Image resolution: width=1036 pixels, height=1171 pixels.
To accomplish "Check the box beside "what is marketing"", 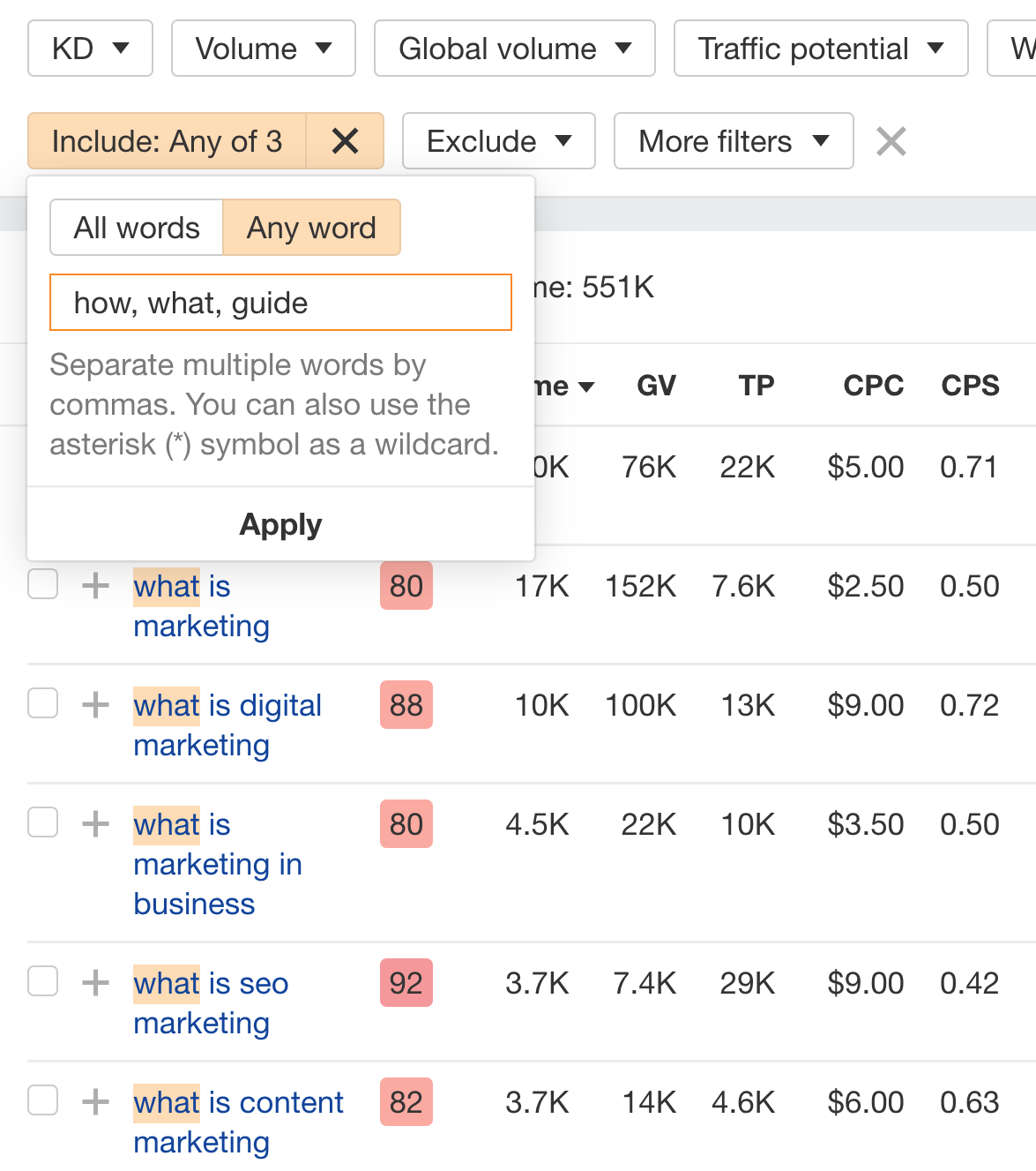I will [x=42, y=583].
